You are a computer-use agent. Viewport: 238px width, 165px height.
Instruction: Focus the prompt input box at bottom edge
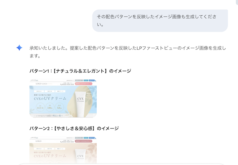point(122,164)
